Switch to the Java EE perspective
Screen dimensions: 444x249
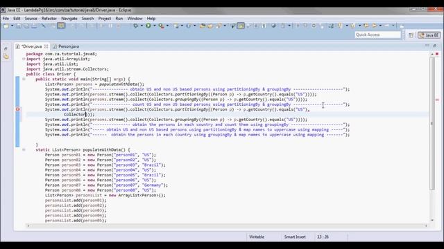pos(429,35)
